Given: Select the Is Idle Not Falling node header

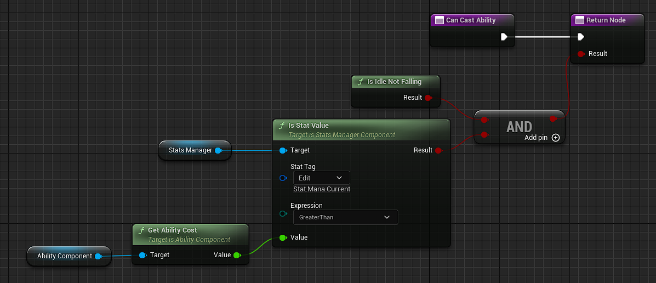Looking at the screenshot, I should coord(394,82).
